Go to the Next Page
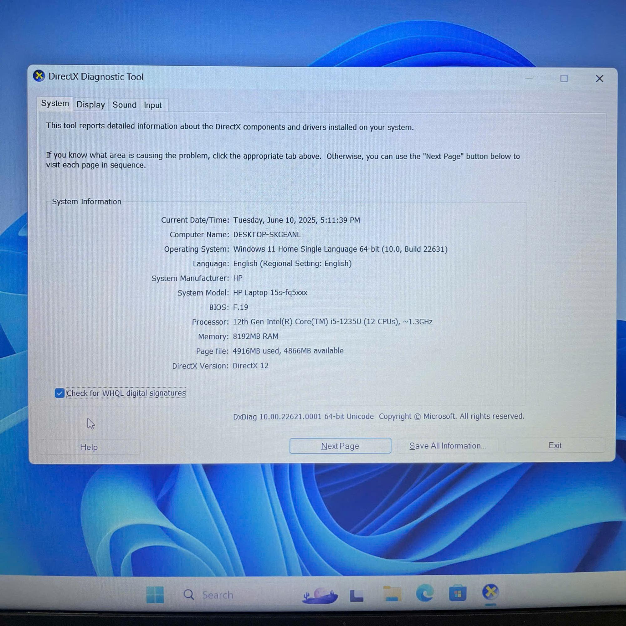The width and height of the screenshot is (626, 626). 340,446
